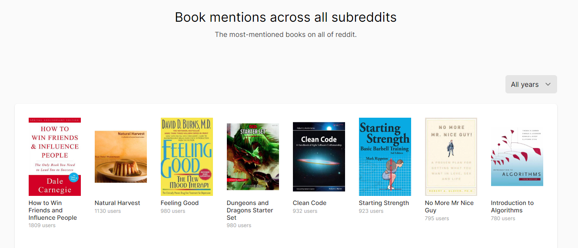Open the No More Mr Nice Guy title

(449, 206)
